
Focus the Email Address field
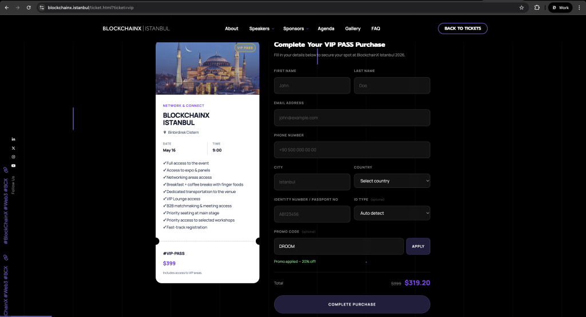click(x=352, y=118)
